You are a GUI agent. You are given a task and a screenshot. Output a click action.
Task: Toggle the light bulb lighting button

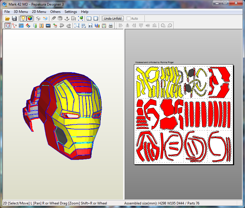(x=23, y=18)
